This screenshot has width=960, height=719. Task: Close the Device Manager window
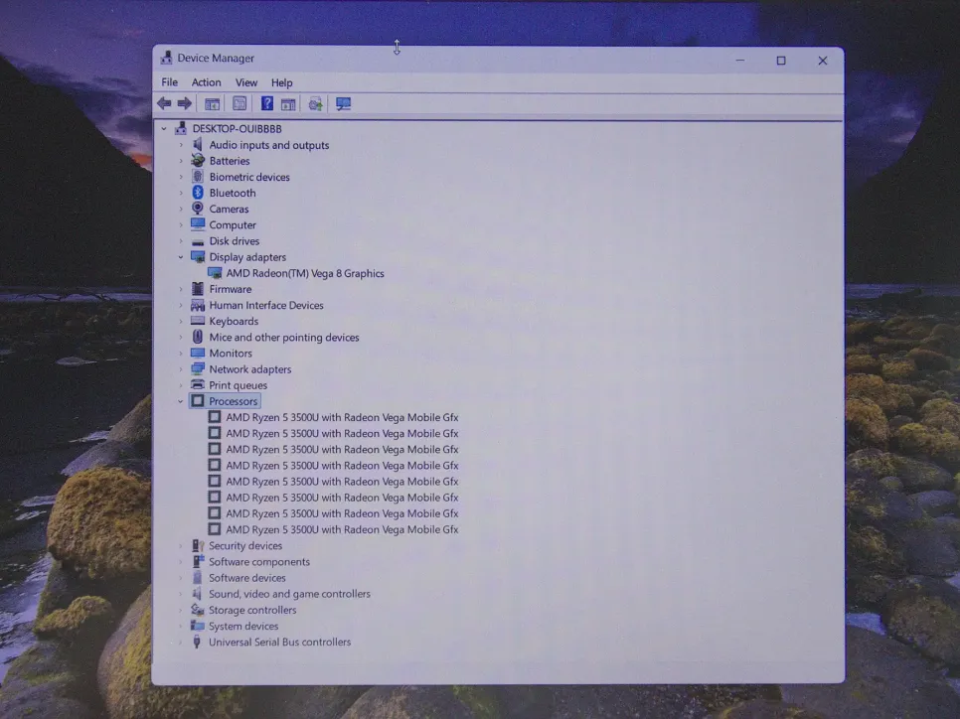pos(823,60)
